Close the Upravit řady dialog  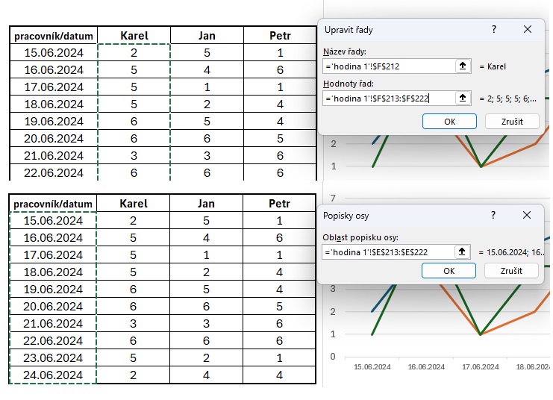point(528,29)
